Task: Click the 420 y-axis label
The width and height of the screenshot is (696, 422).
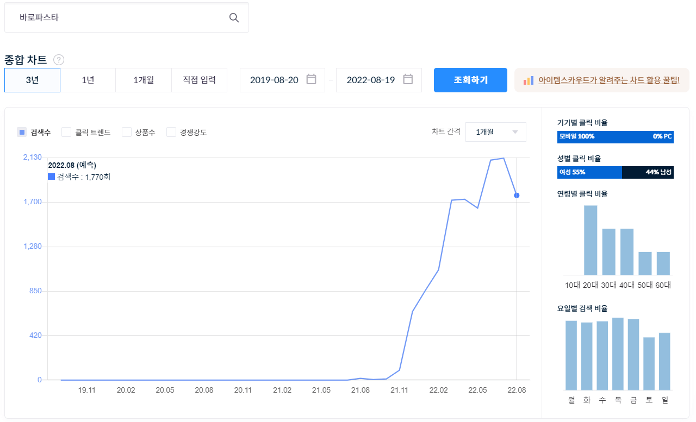Action: 35,336
